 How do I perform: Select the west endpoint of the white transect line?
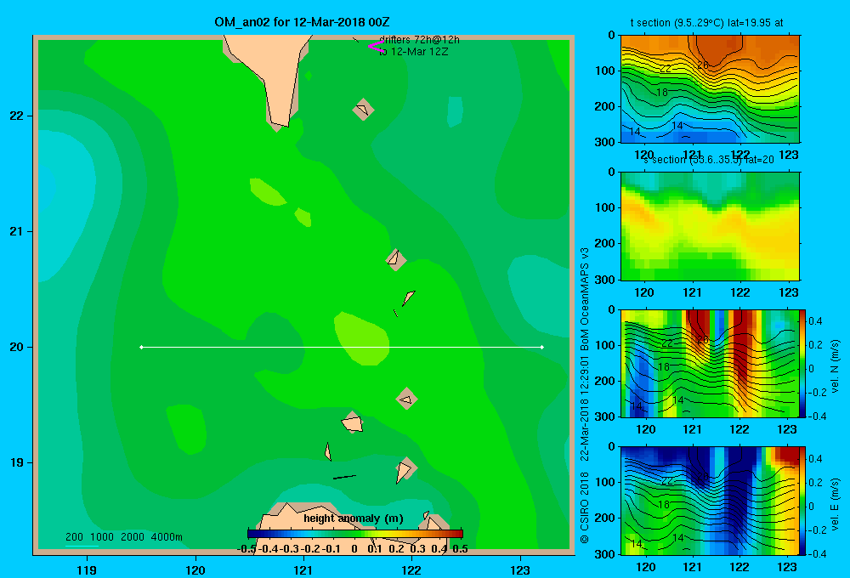[x=141, y=347]
